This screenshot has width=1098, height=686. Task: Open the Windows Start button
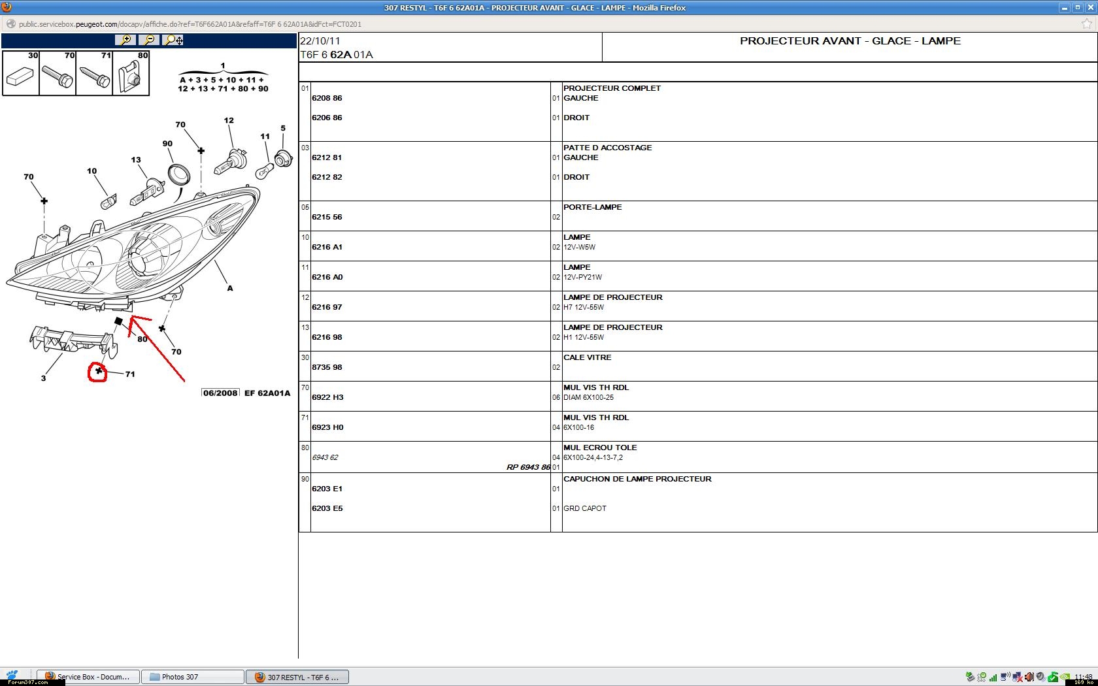point(12,676)
